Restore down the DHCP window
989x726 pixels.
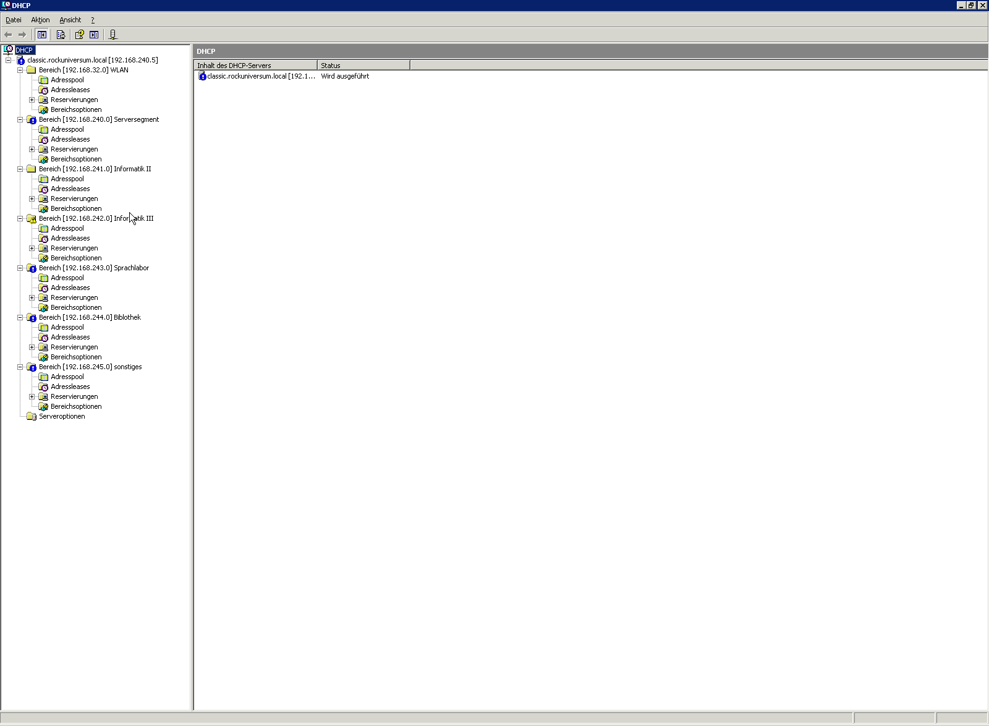click(971, 5)
